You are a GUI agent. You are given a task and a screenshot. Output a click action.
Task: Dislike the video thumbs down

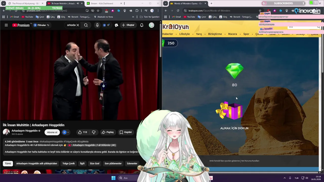[x=94, y=132]
